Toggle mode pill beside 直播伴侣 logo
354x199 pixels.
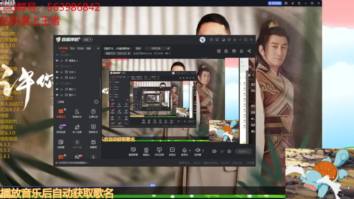[87, 40]
